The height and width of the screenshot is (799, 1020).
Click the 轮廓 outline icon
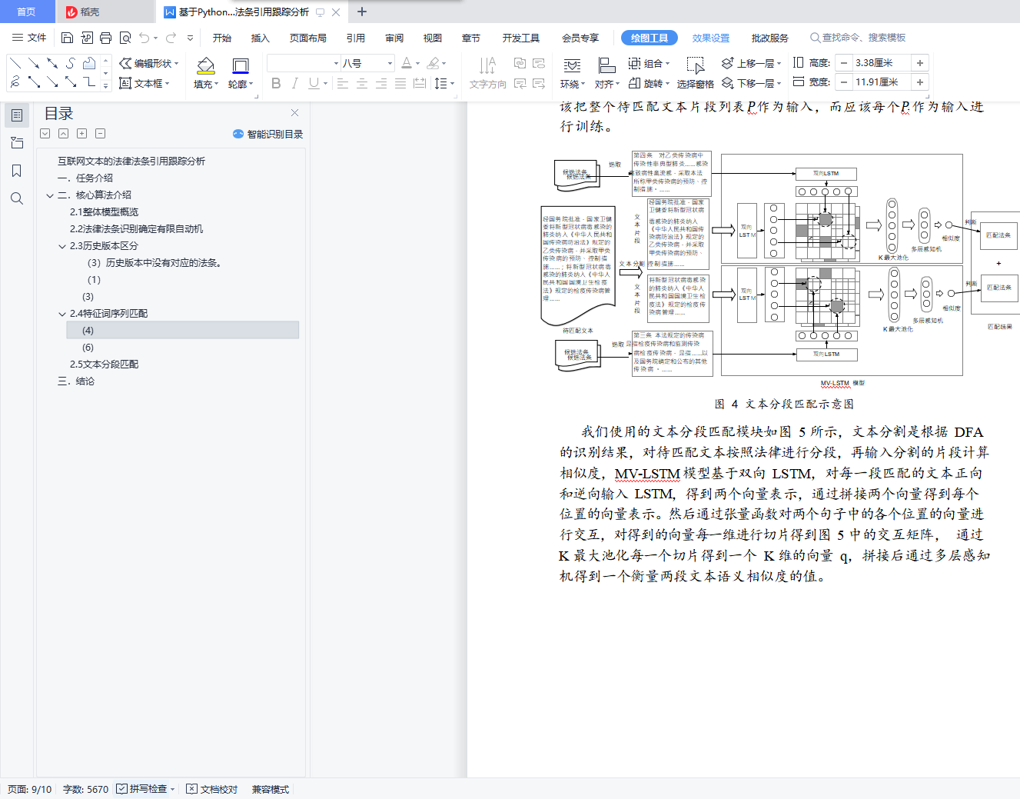(240, 65)
